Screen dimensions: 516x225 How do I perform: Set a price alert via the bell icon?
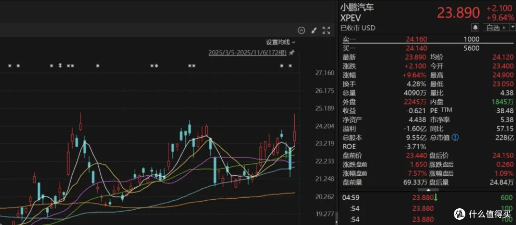[475, 27]
